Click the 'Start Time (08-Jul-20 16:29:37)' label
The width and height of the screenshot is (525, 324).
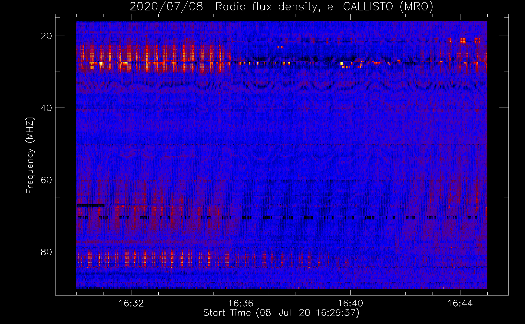281,313
